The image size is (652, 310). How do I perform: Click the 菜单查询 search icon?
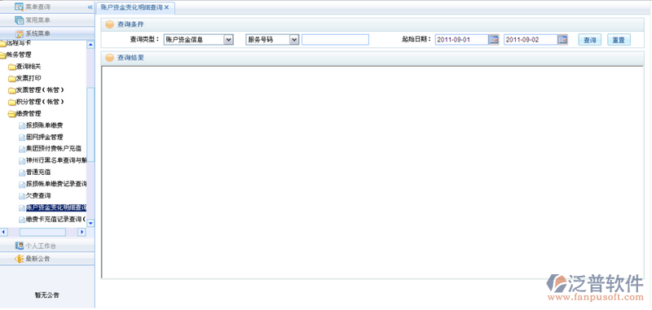coord(19,7)
